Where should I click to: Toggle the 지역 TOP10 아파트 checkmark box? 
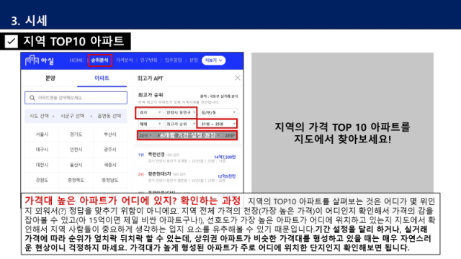12,42
